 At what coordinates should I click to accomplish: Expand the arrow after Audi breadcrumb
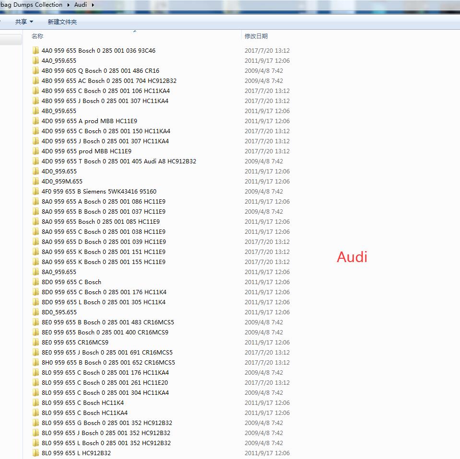(93, 5)
